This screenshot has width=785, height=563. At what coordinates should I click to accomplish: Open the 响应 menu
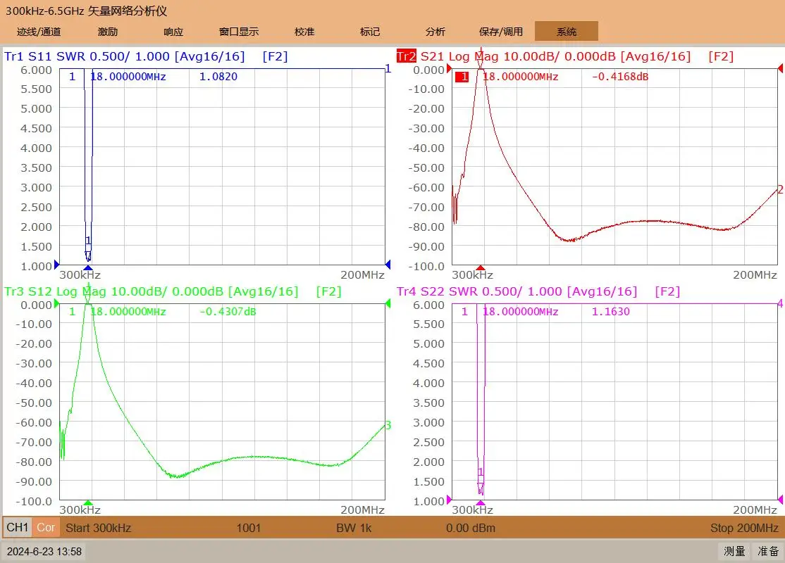coord(173,32)
